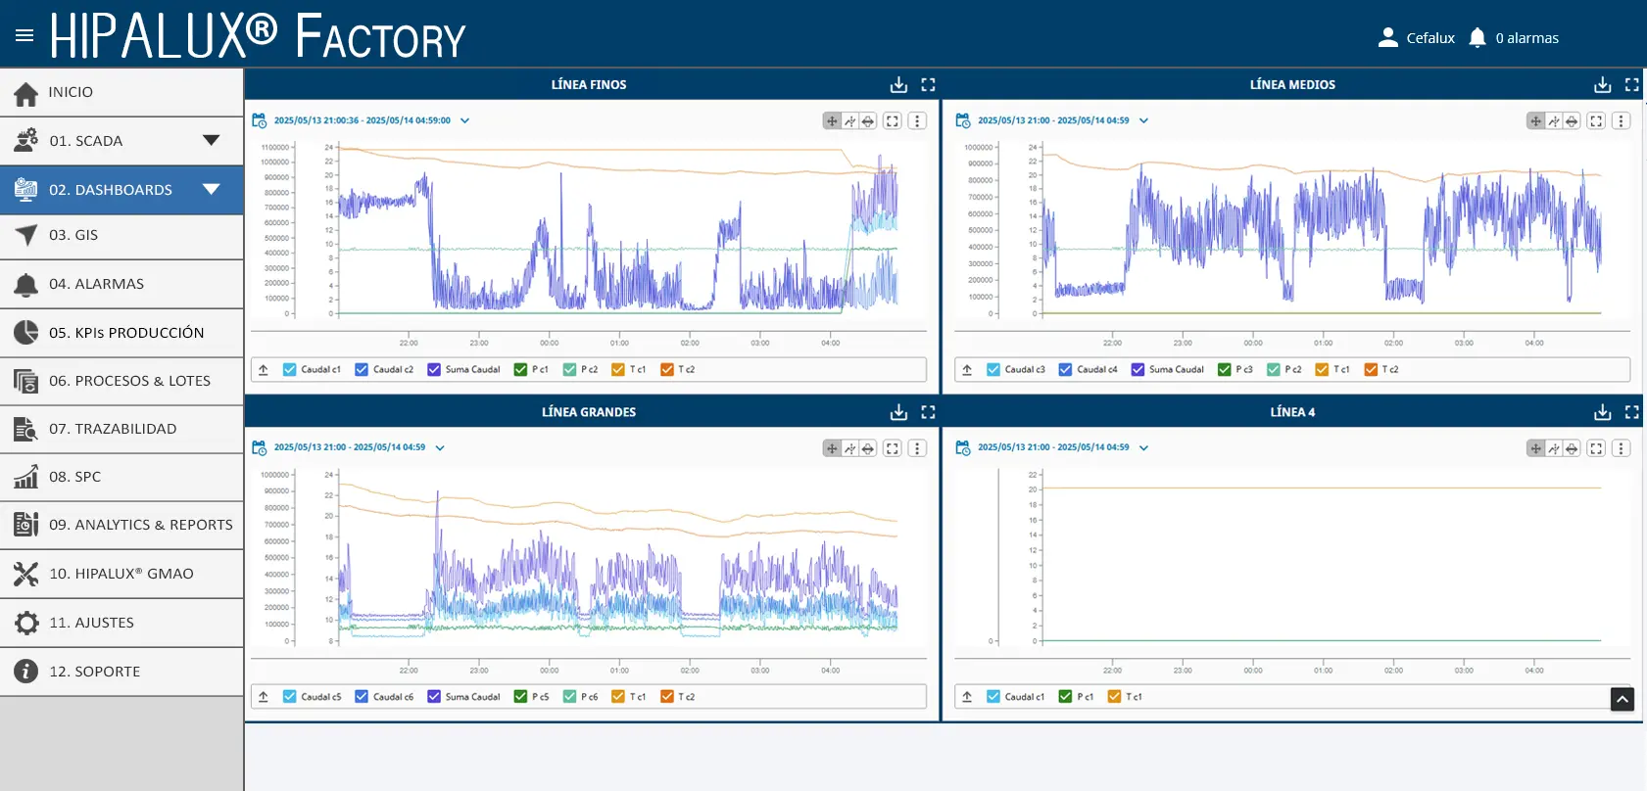
Task: Open kebab options menu in LÍNEA GRANDES chart
Action: 917,448
